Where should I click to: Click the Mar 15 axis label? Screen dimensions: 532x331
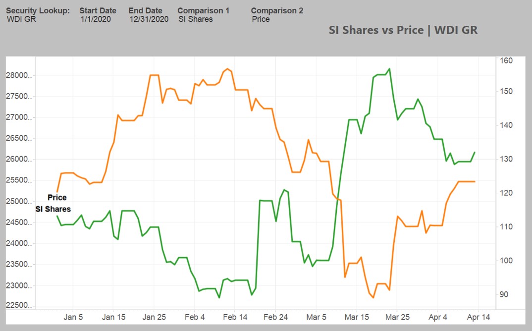click(356, 317)
